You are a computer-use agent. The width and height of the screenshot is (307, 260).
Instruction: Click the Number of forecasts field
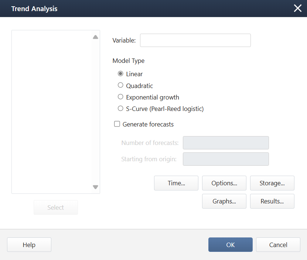pos(226,143)
